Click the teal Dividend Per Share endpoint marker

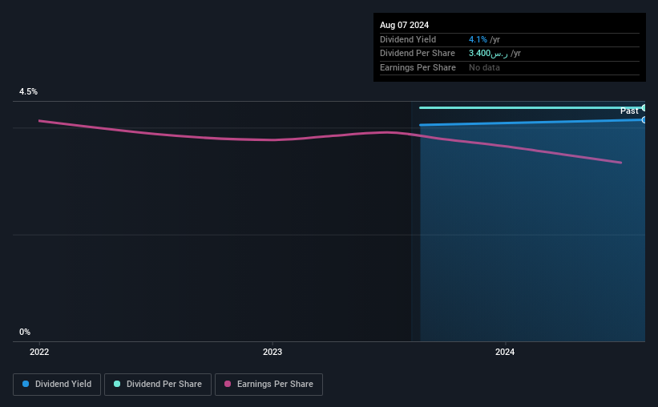(644, 108)
